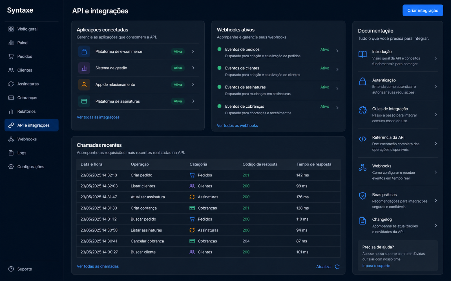Viewport: 451px width, 281px height.
Task: Expand the Plataforma de e-commerce chevron
Action: coord(193,51)
